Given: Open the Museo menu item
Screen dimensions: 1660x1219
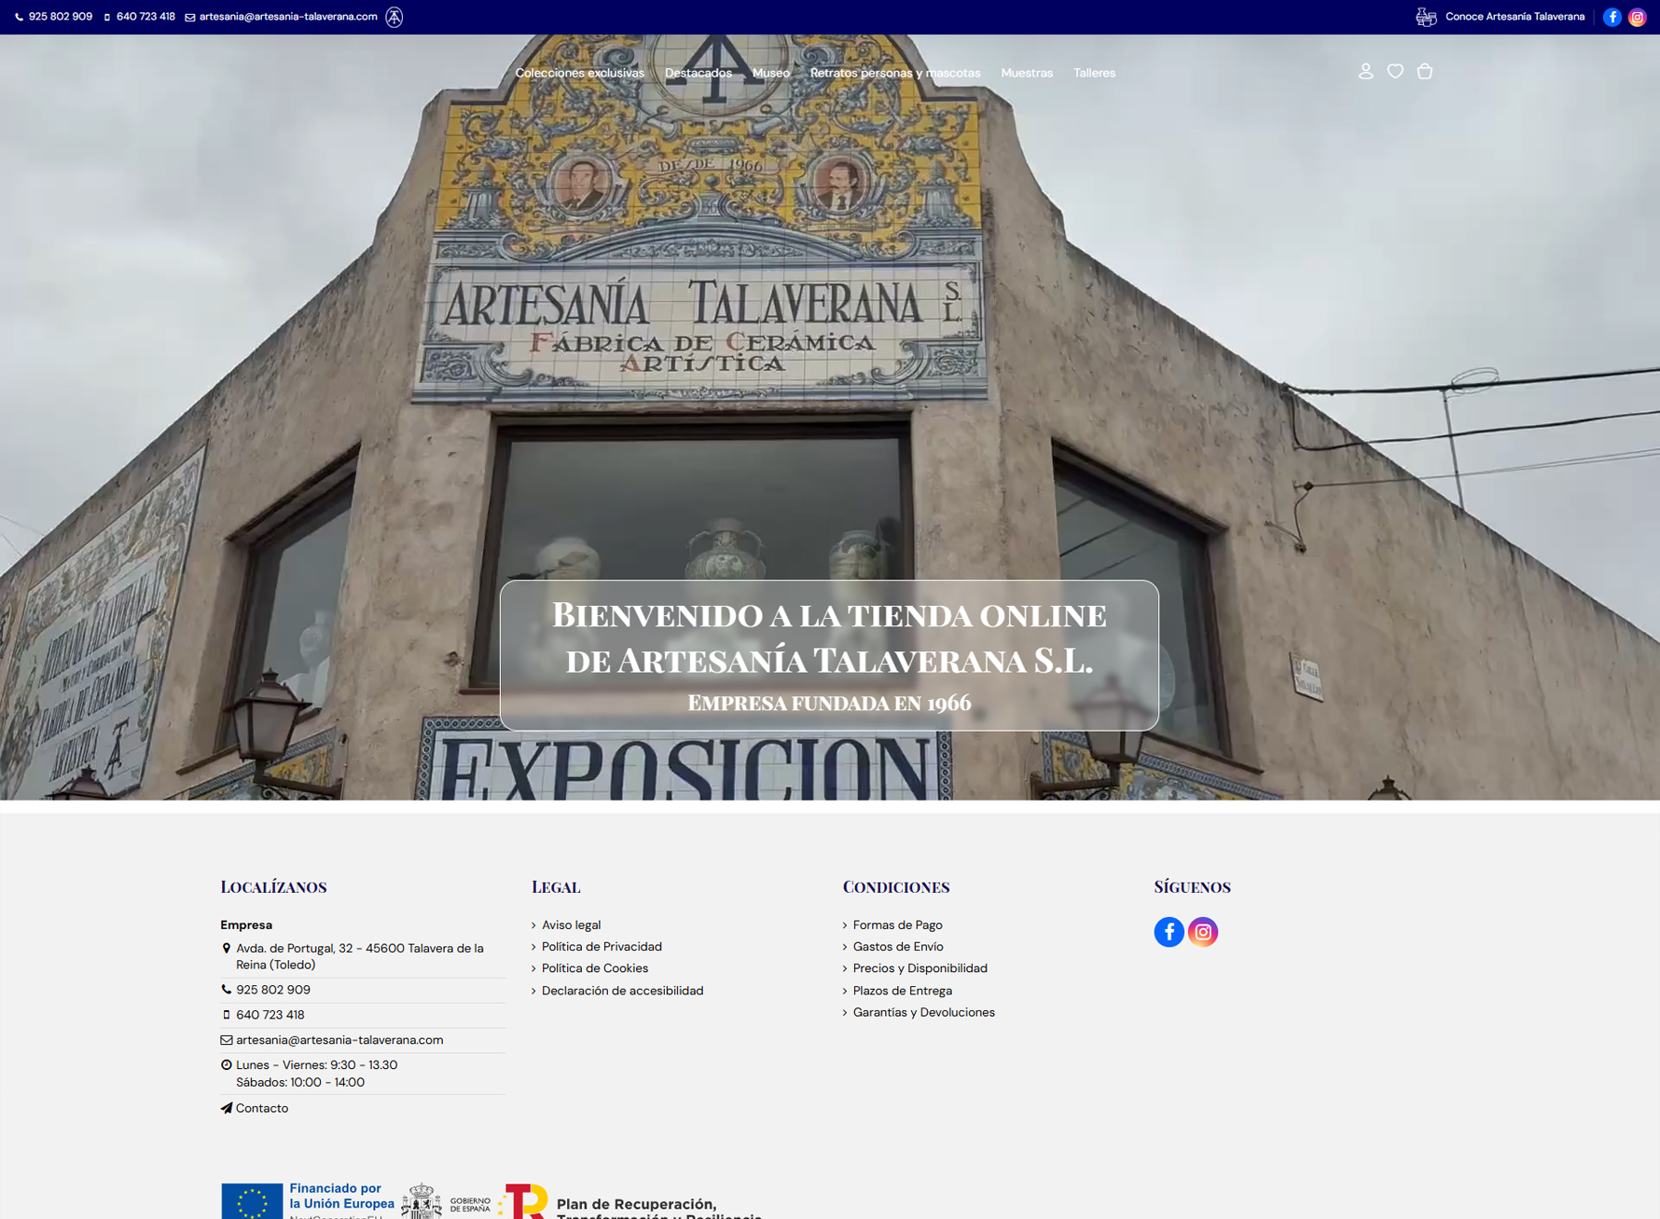Looking at the screenshot, I should [x=771, y=73].
